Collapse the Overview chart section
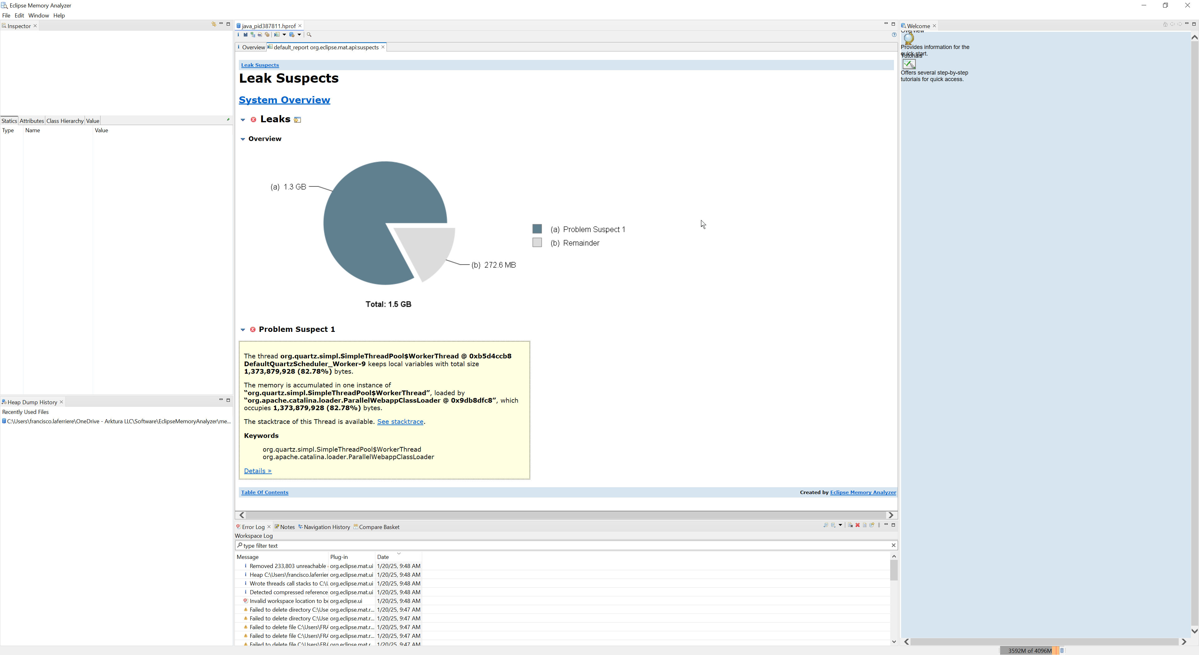This screenshot has width=1199, height=655. [243, 139]
